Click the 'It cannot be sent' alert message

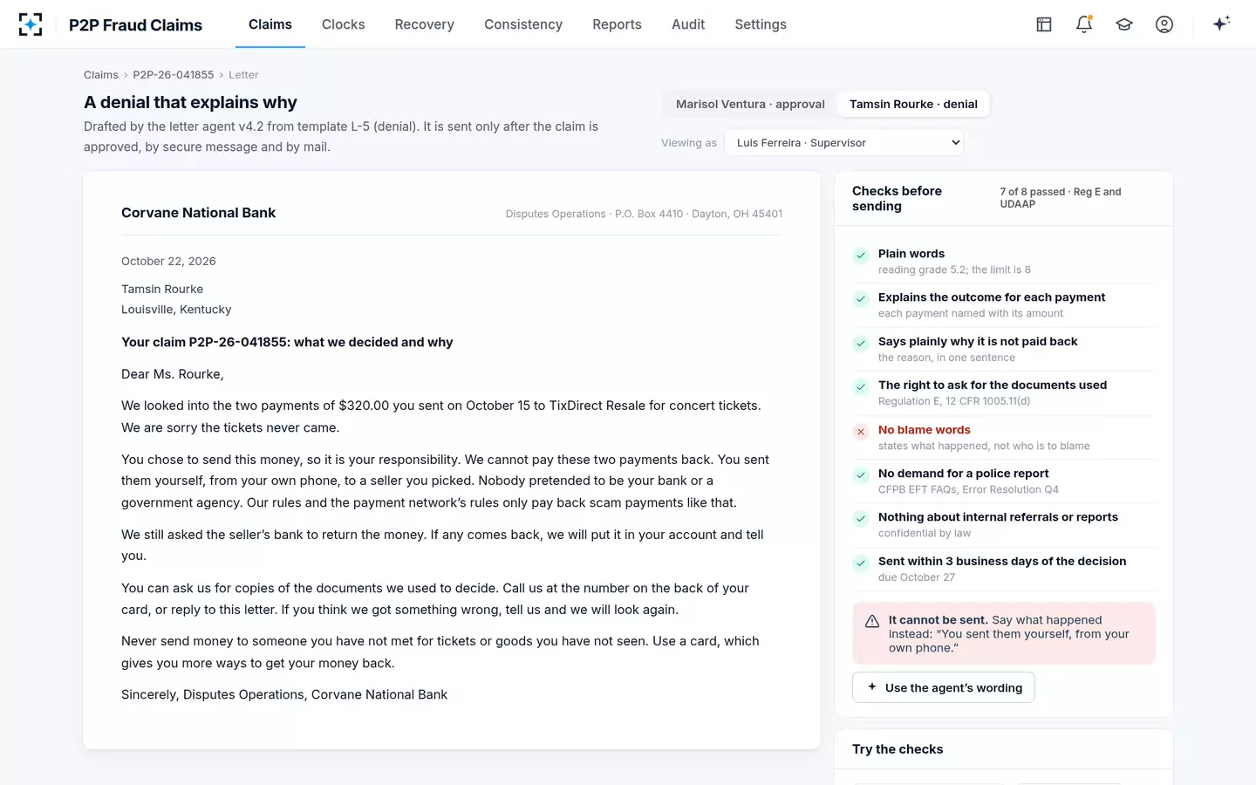pyautogui.click(x=1004, y=634)
